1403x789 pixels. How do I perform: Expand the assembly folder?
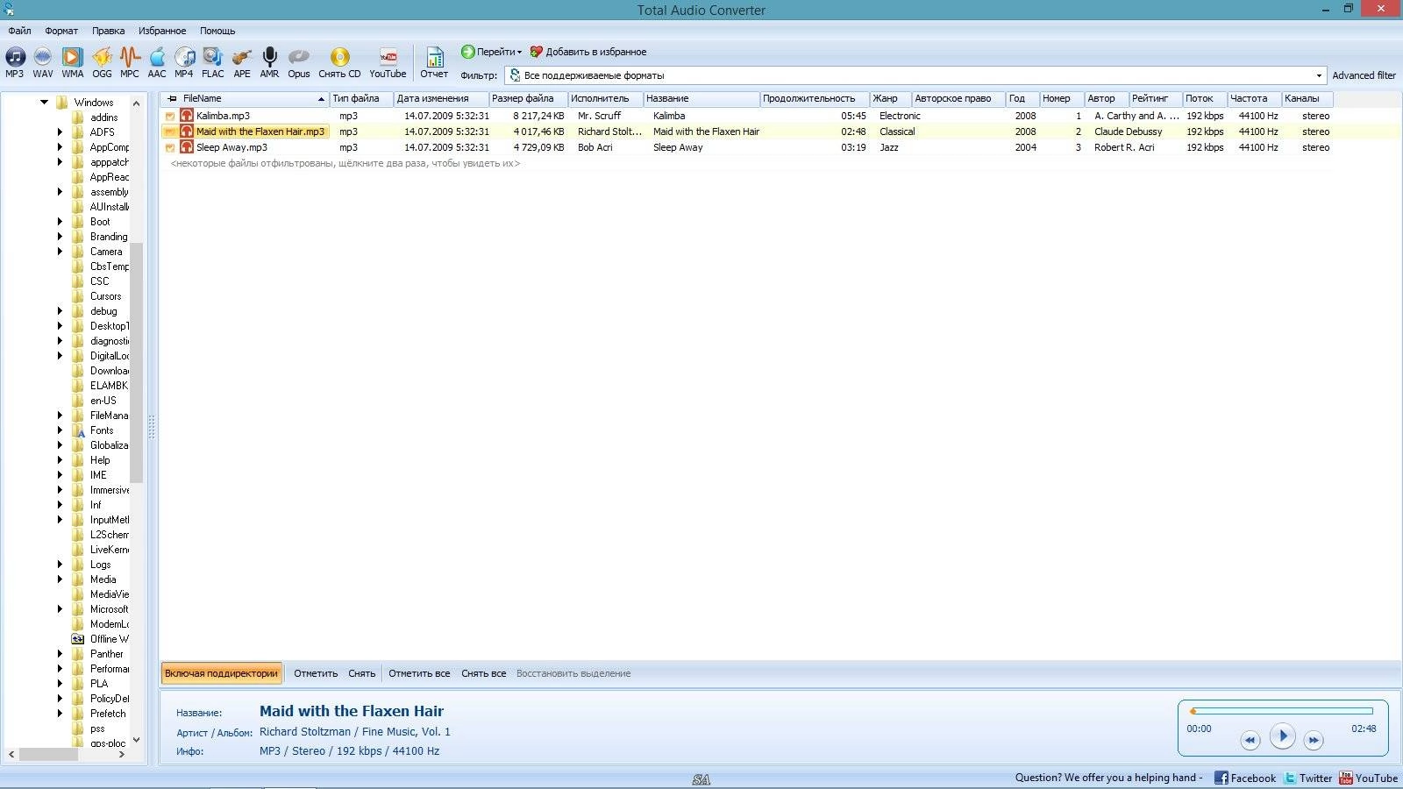point(60,192)
